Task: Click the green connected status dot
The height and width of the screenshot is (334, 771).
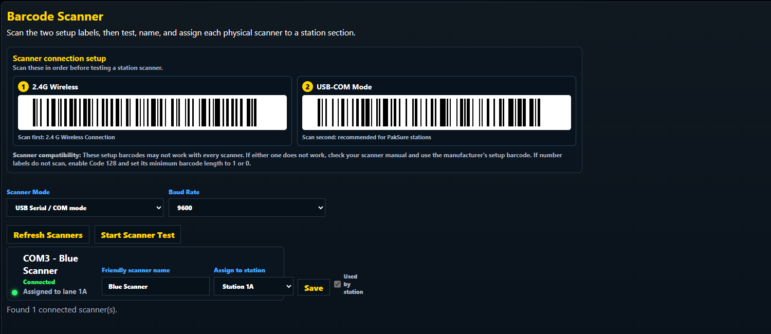Action: pyautogui.click(x=14, y=292)
